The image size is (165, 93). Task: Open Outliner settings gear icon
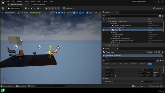(x=163, y=16)
